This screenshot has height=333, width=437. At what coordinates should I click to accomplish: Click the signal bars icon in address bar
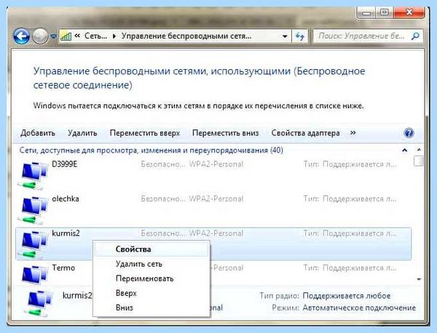[x=66, y=36]
